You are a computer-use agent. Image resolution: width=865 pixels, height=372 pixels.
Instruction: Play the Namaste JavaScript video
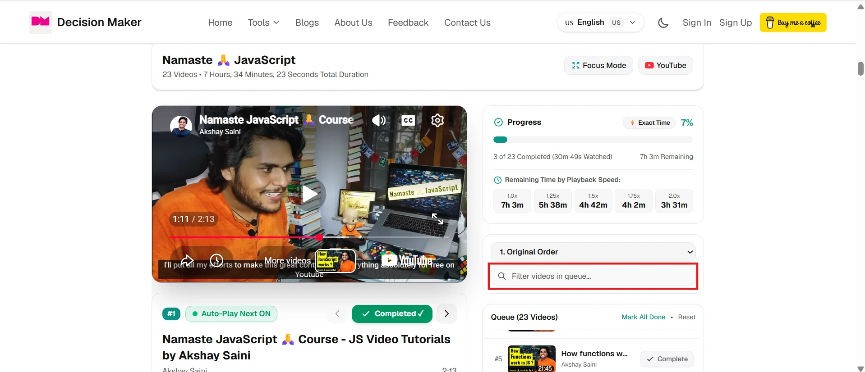tap(310, 194)
